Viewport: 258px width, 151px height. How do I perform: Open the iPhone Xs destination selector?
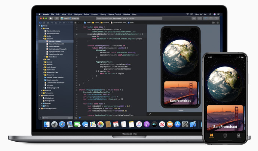click(74, 18)
